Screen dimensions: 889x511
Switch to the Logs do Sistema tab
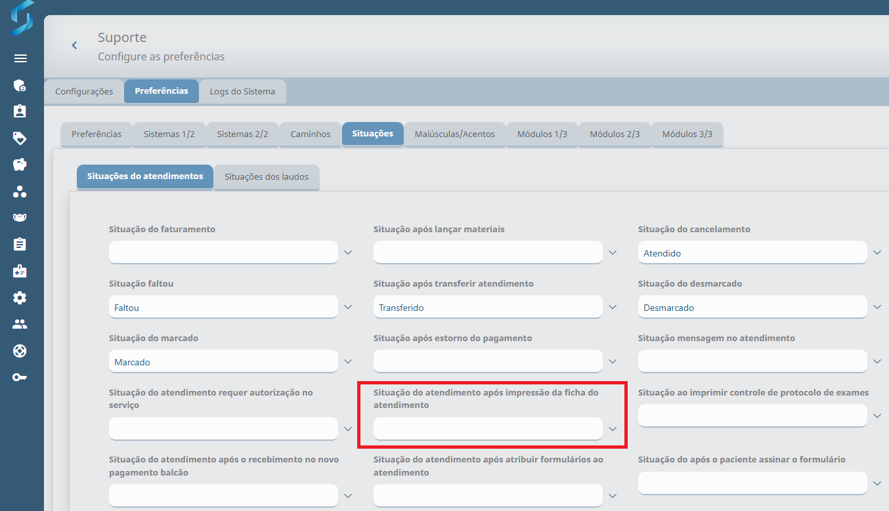click(242, 92)
